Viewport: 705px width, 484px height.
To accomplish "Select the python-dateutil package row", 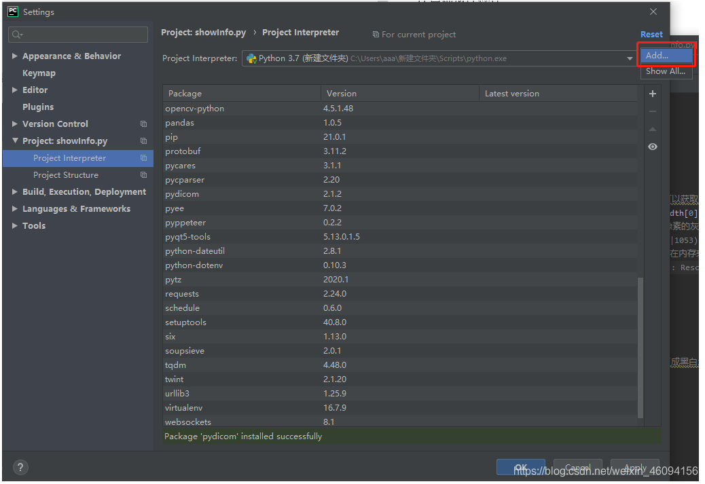I will 400,251.
